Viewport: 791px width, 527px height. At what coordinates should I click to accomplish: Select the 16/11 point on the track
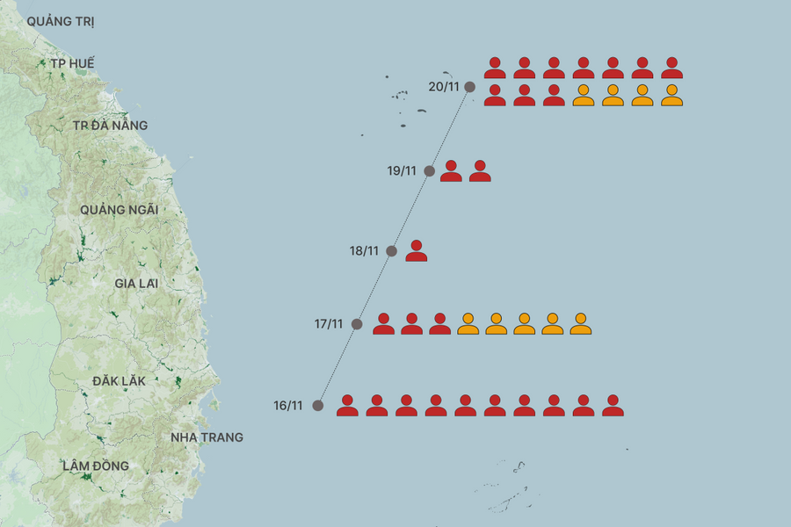318,406
